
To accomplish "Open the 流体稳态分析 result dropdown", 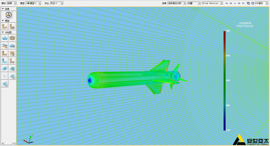I will pos(177,3).
